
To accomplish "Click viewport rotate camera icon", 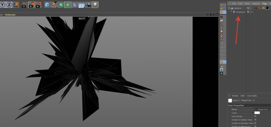I will click(x=214, y=15).
